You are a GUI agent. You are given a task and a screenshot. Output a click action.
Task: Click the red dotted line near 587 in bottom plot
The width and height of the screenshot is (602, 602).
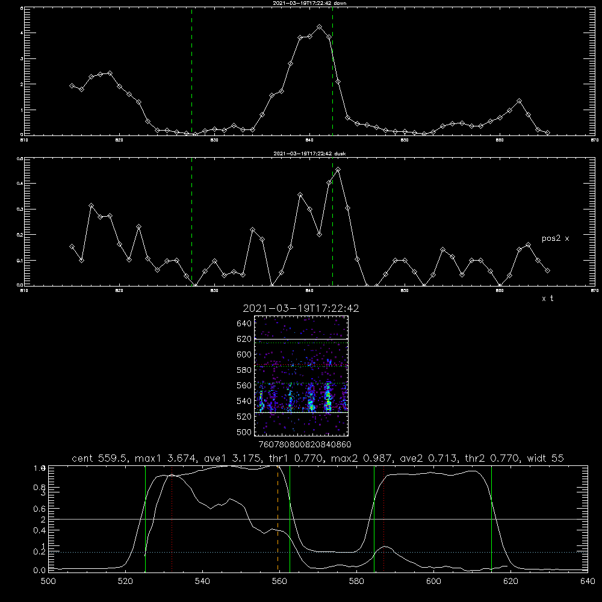point(383,519)
